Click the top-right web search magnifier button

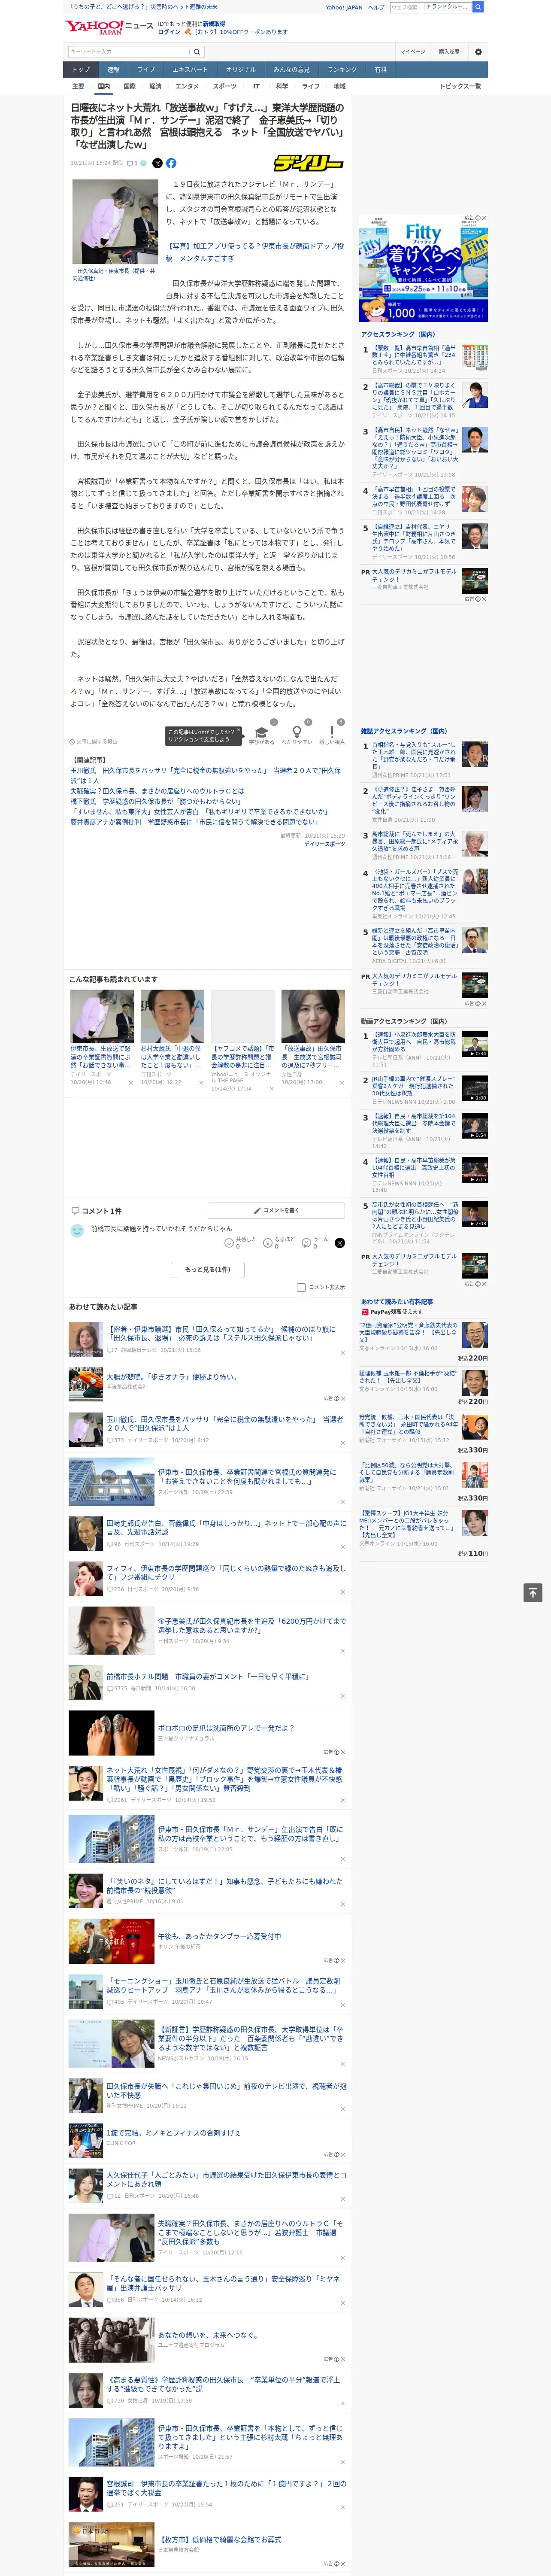(478, 7)
